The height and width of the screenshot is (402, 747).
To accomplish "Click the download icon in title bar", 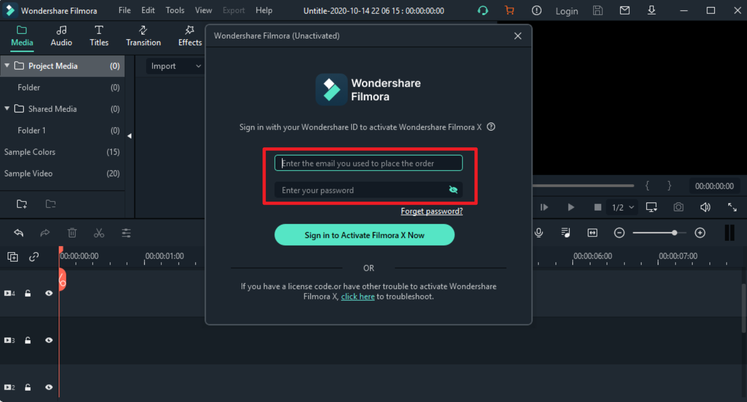I will [651, 10].
